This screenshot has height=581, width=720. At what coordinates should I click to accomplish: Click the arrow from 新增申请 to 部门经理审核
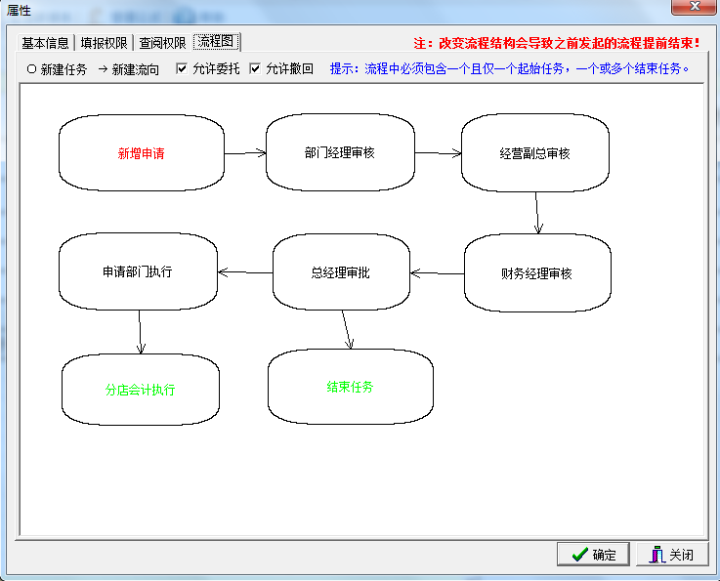click(x=245, y=153)
